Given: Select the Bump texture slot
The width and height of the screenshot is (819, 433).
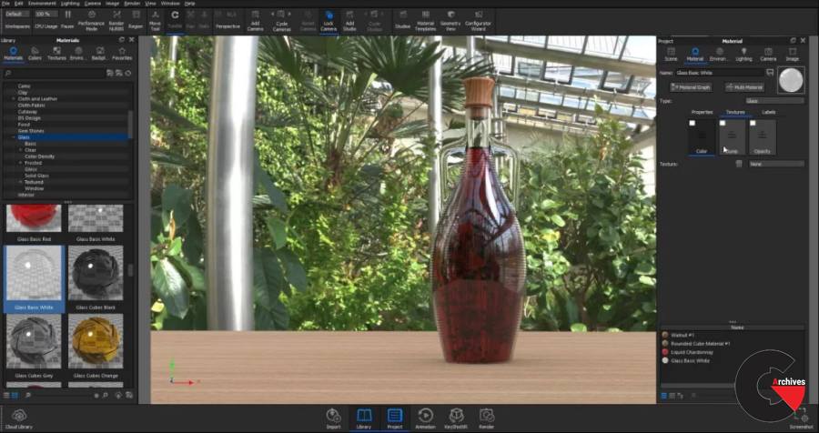Looking at the screenshot, I should tap(732, 136).
